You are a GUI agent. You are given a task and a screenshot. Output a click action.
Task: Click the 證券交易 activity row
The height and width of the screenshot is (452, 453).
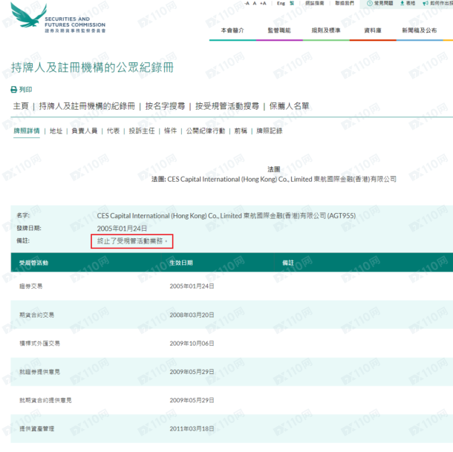pos(232,286)
